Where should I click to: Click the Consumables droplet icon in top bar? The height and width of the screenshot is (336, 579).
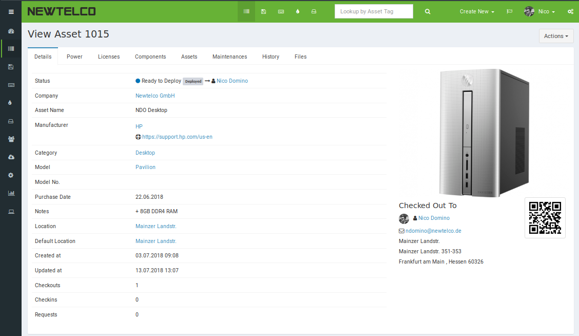pos(298,11)
